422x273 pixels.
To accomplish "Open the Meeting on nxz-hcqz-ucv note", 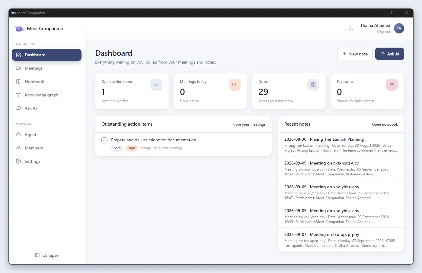I will [x=341, y=168].
